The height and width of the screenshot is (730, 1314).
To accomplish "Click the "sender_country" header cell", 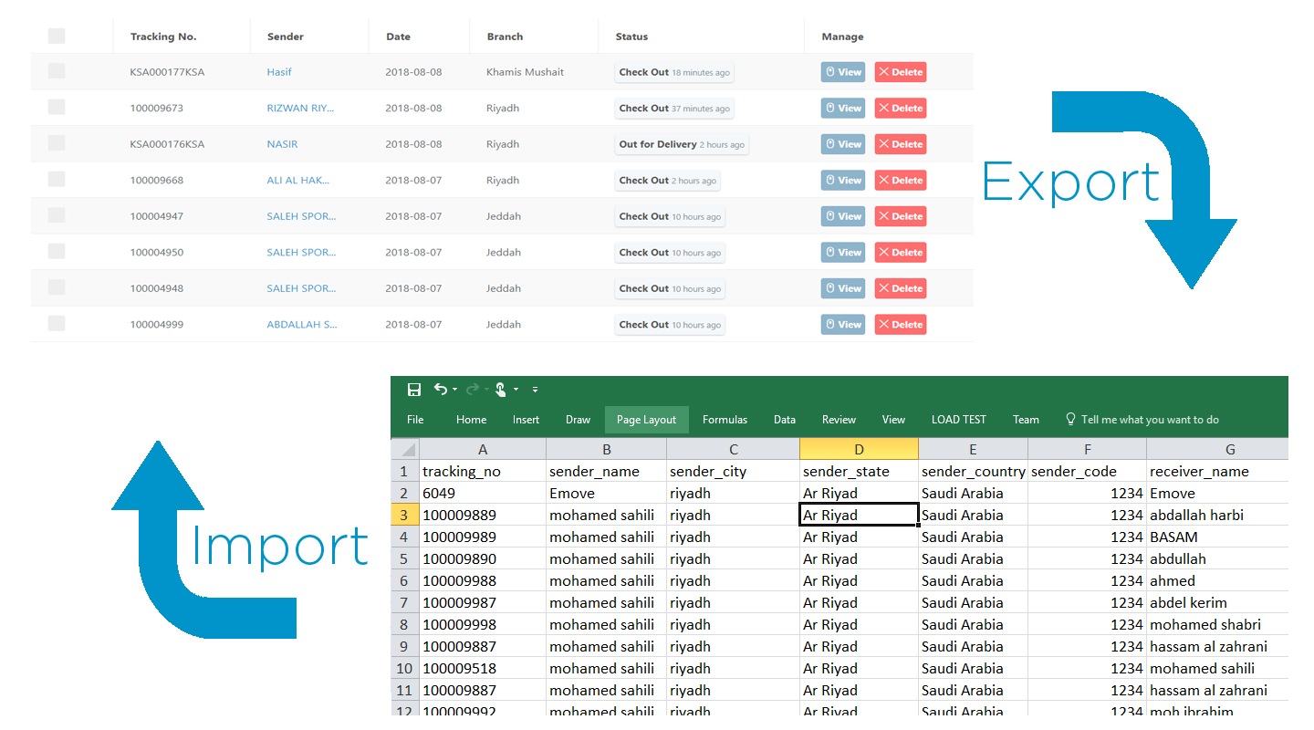I will tap(973, 471).
